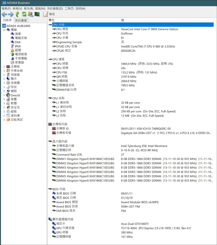
Task: Select the DMI tree item
Action: 16,42
